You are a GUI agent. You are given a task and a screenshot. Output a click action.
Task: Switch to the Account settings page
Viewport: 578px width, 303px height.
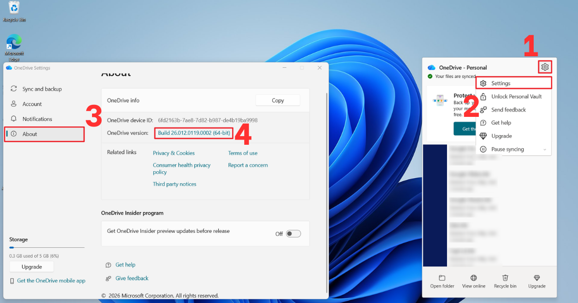click(x=44, y=104)
